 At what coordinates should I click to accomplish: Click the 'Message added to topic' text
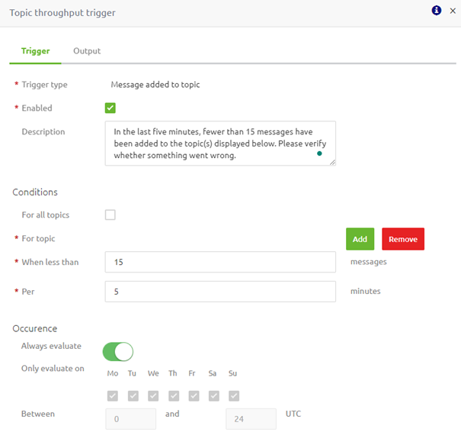point(155,85)
